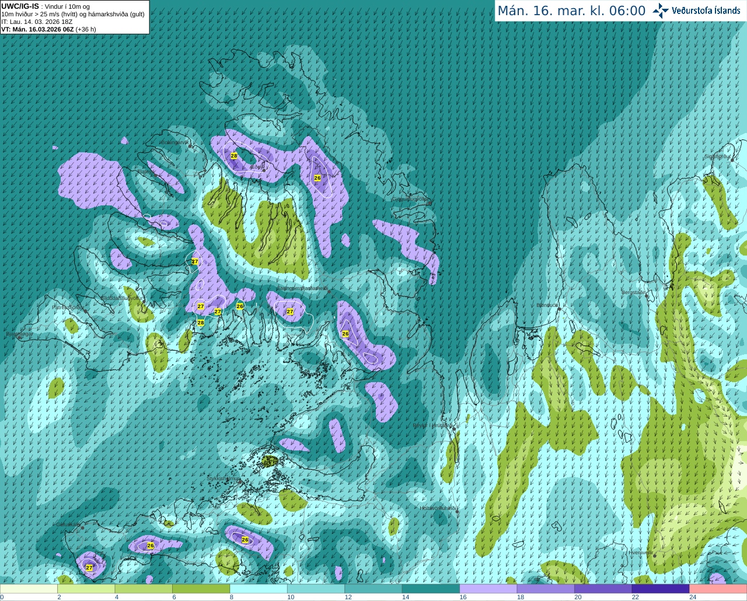Click the legend tick label '20'
747x601 pixels.
[578, 597]
